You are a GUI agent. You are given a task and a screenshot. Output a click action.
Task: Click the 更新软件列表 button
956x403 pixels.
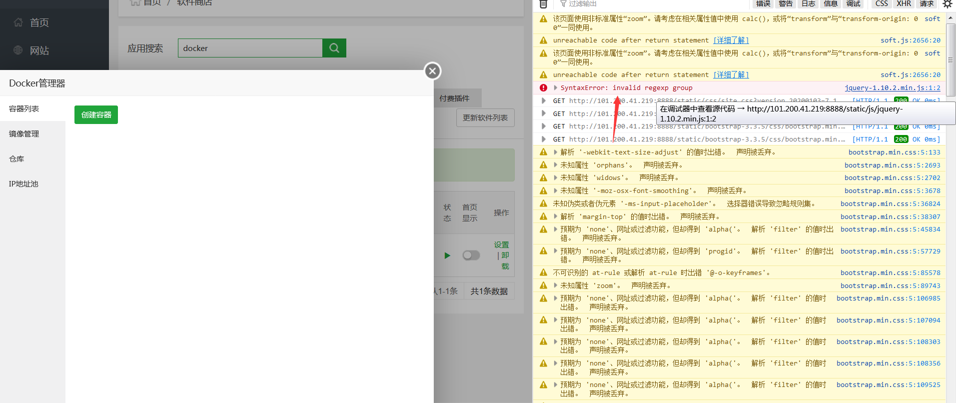click(485, 118)
